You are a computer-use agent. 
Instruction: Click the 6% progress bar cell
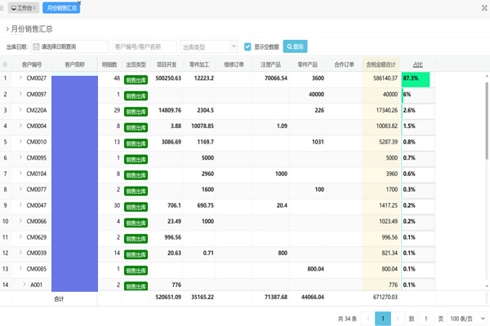[x=417, y=95]
